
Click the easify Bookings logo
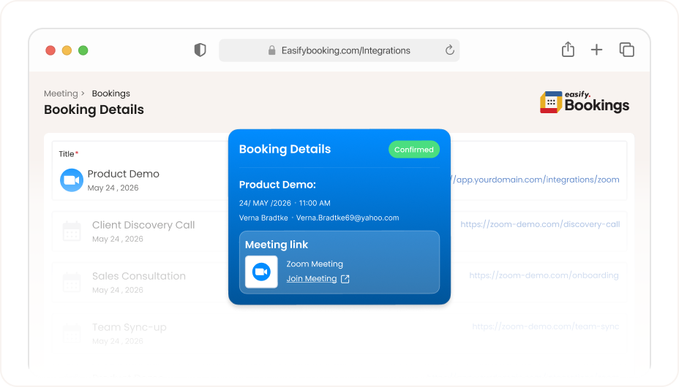click(x=584, y=102)
